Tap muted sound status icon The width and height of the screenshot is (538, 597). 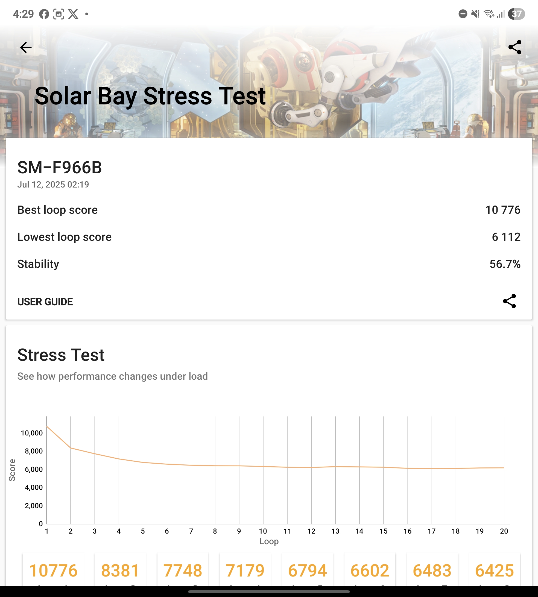click(475, 14)
